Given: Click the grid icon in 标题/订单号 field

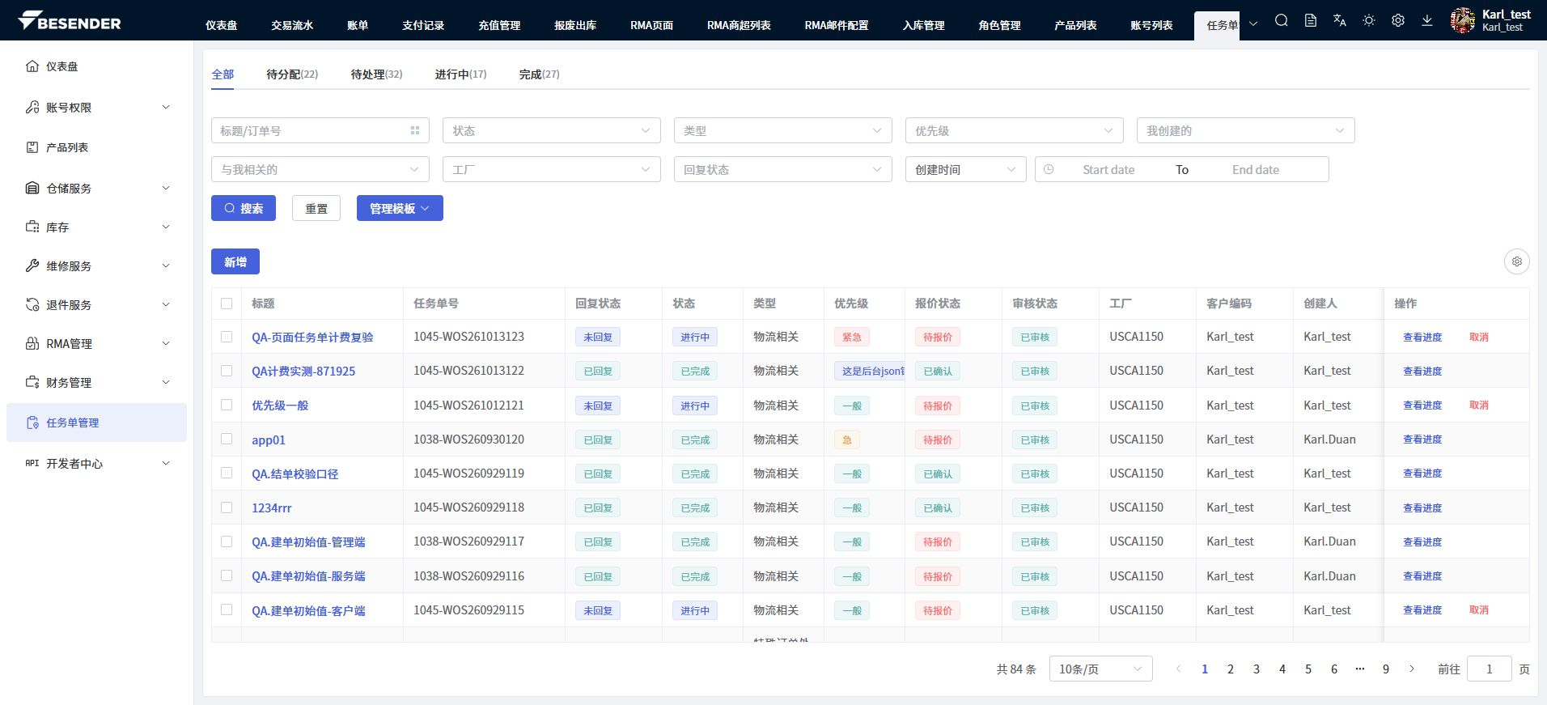Looking at the screenshot, I should click(415, 130).
